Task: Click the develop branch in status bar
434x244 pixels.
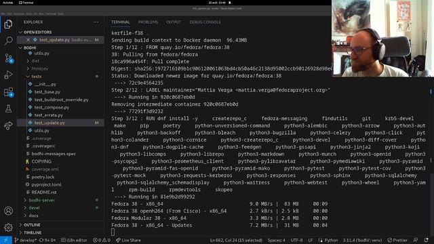Action: pos(25,240)
